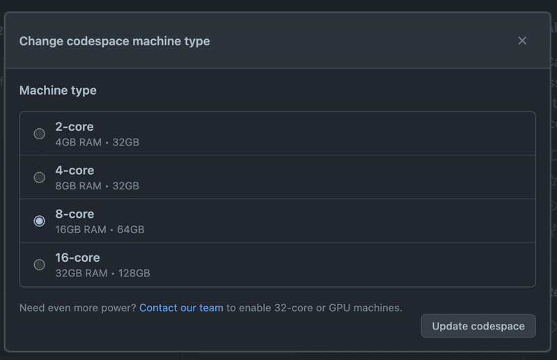Image resolution: width=557 pixels, height=360 pixels.
Task: Click the 16GB RAM • 64GB description
Action: [x=100, y=229]
